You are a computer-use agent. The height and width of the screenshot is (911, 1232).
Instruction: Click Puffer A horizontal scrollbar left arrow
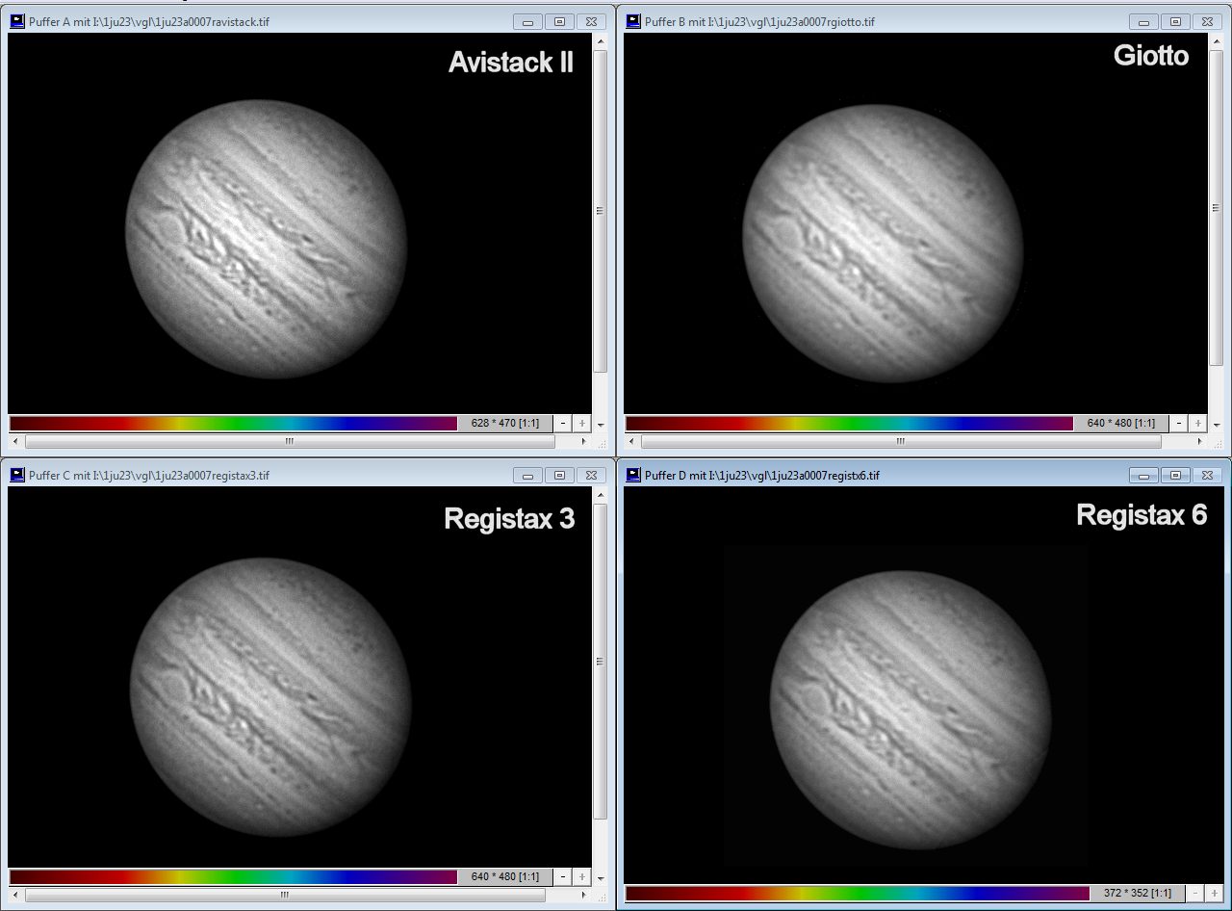pyautogui.click(x=15, y=441)
